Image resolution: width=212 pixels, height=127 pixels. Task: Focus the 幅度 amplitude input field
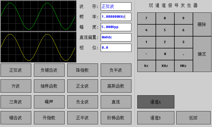pyautogui.click(x=116, y=27)
